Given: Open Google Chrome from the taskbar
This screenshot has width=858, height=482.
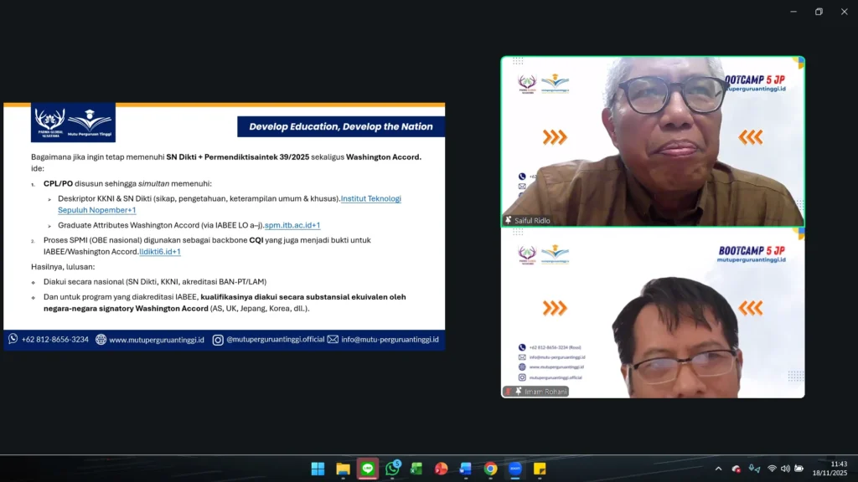Looking at the screenshot, I should [x=489, y=469].
